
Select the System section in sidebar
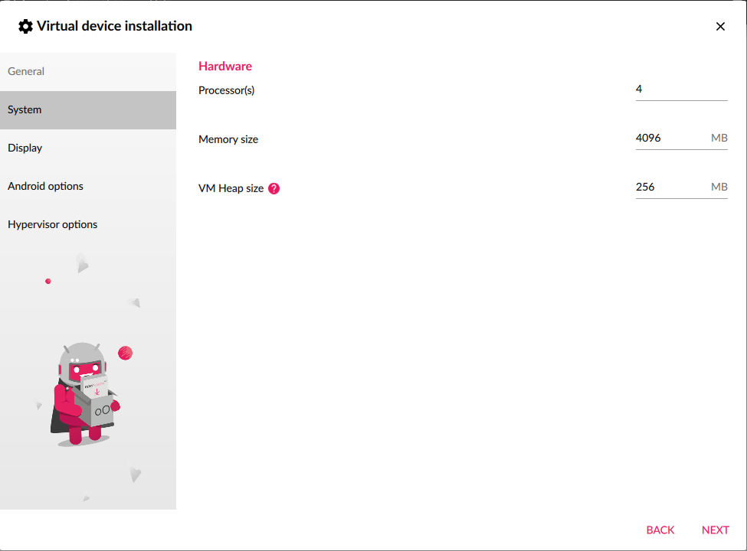click(x=25, y=109)
